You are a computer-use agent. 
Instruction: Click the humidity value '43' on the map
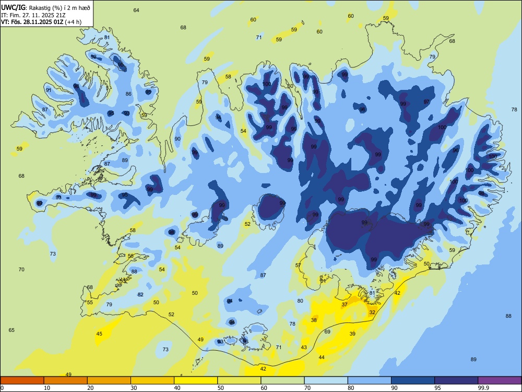click(x=304, y=347)
